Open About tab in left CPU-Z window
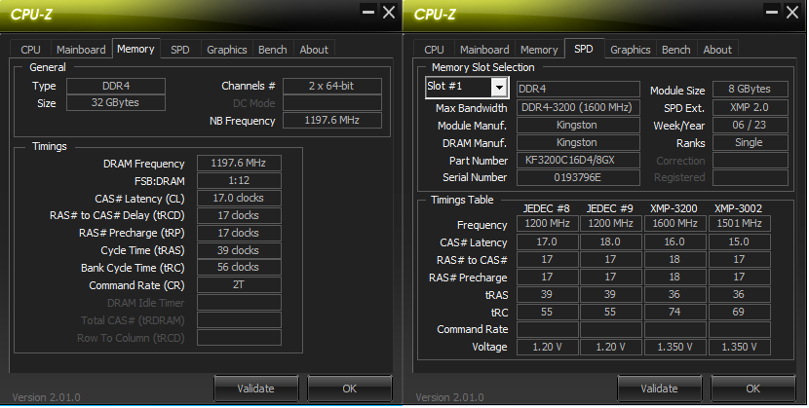Viewport: 809px width, 408px height. [x=314, y=50]
